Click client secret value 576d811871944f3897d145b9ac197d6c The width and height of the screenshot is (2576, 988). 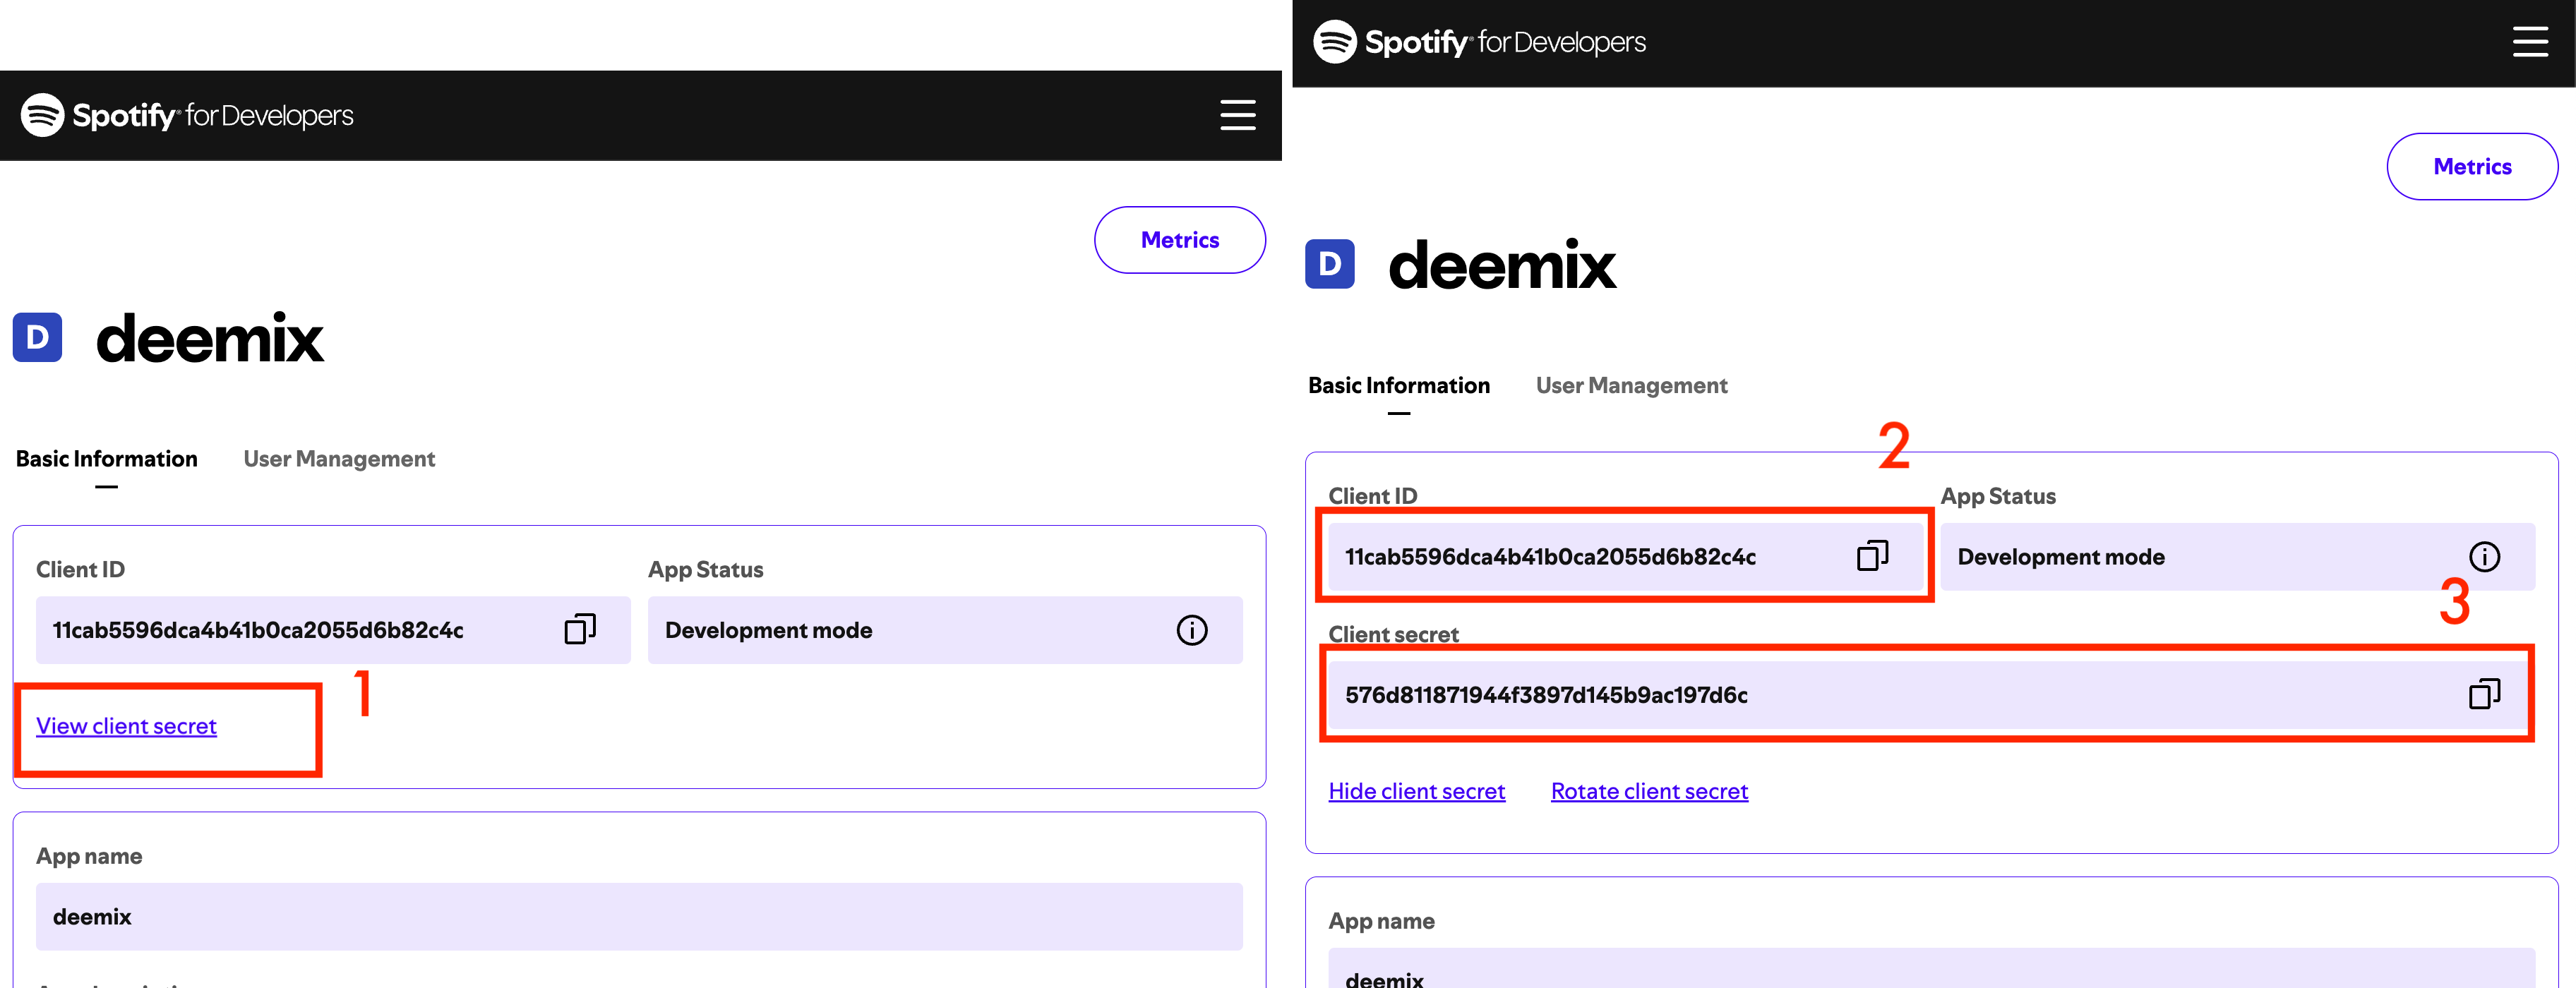tap(1546, 695)
